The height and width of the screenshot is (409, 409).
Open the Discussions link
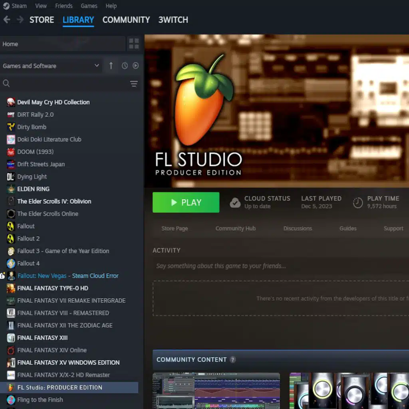[x=298, y=228]
